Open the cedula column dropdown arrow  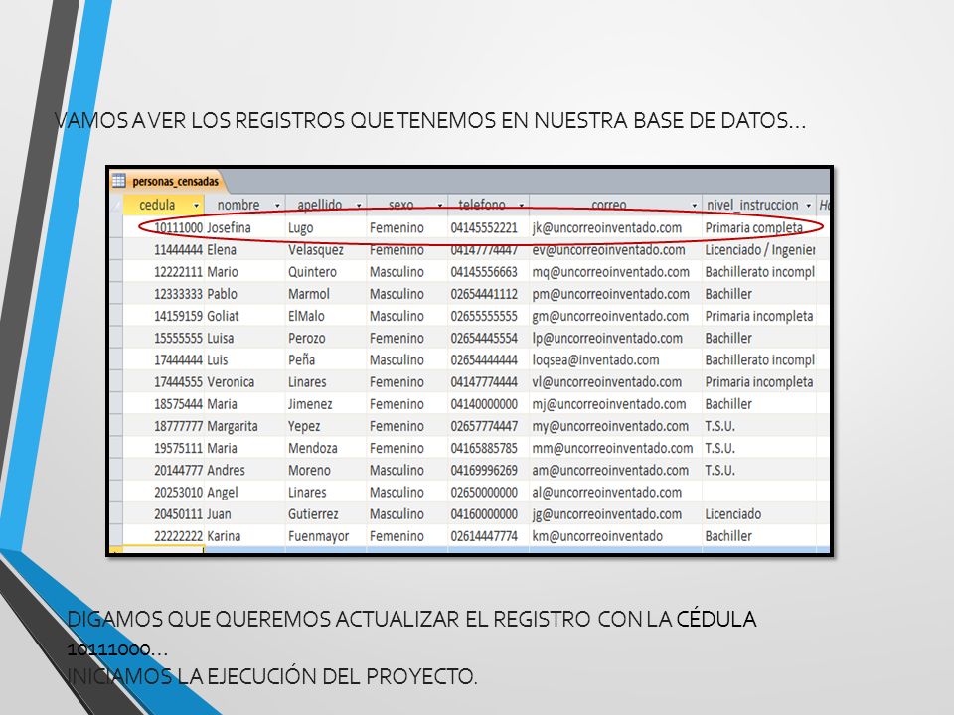point(196,206)
